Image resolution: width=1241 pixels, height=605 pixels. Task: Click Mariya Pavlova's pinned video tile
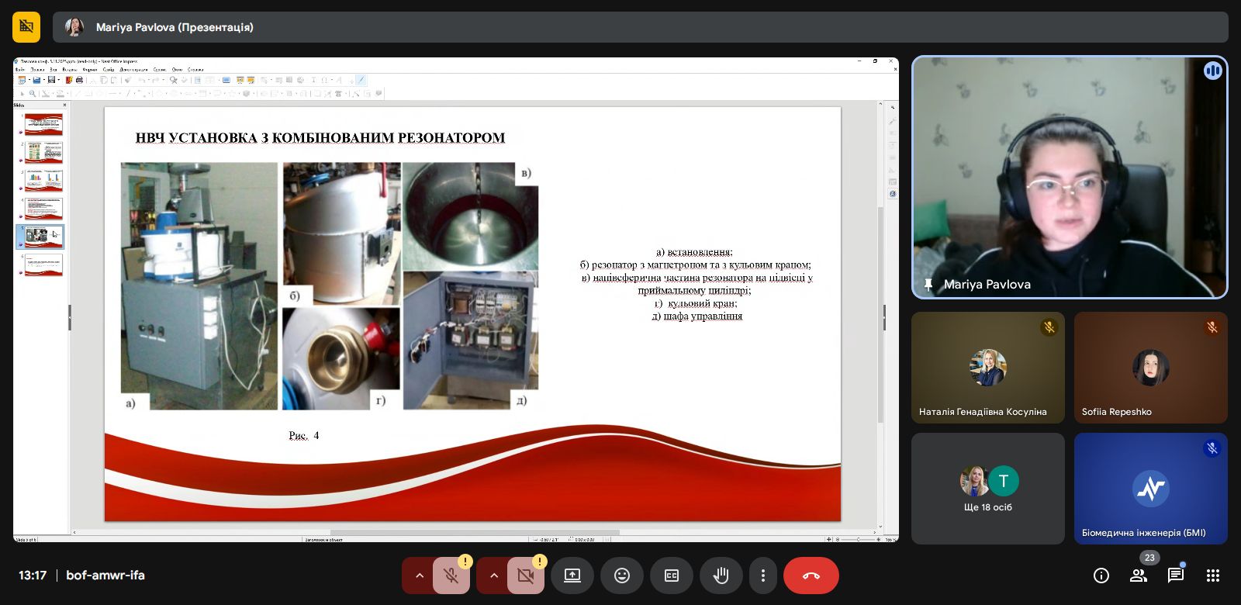1069,177
